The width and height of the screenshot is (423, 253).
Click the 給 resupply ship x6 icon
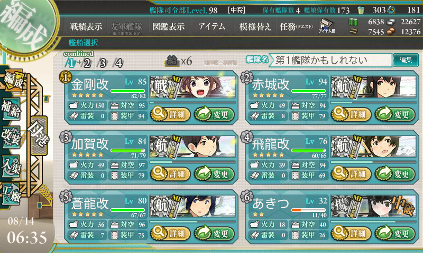179,62
